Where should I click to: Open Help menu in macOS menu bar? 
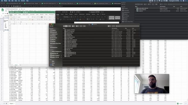(x=27, y=1)
